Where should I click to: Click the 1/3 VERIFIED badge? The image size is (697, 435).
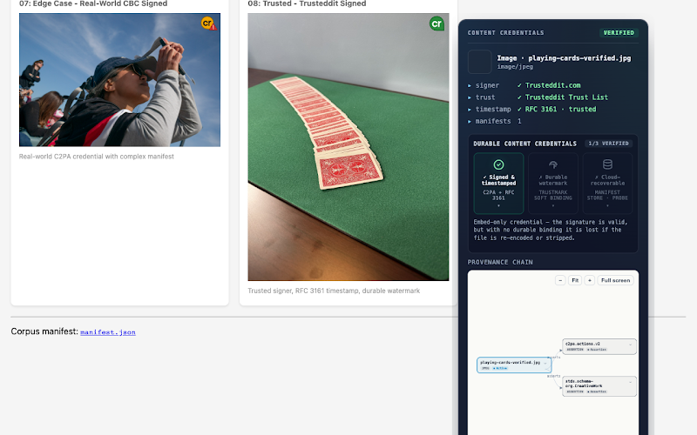tap(608, 144)
